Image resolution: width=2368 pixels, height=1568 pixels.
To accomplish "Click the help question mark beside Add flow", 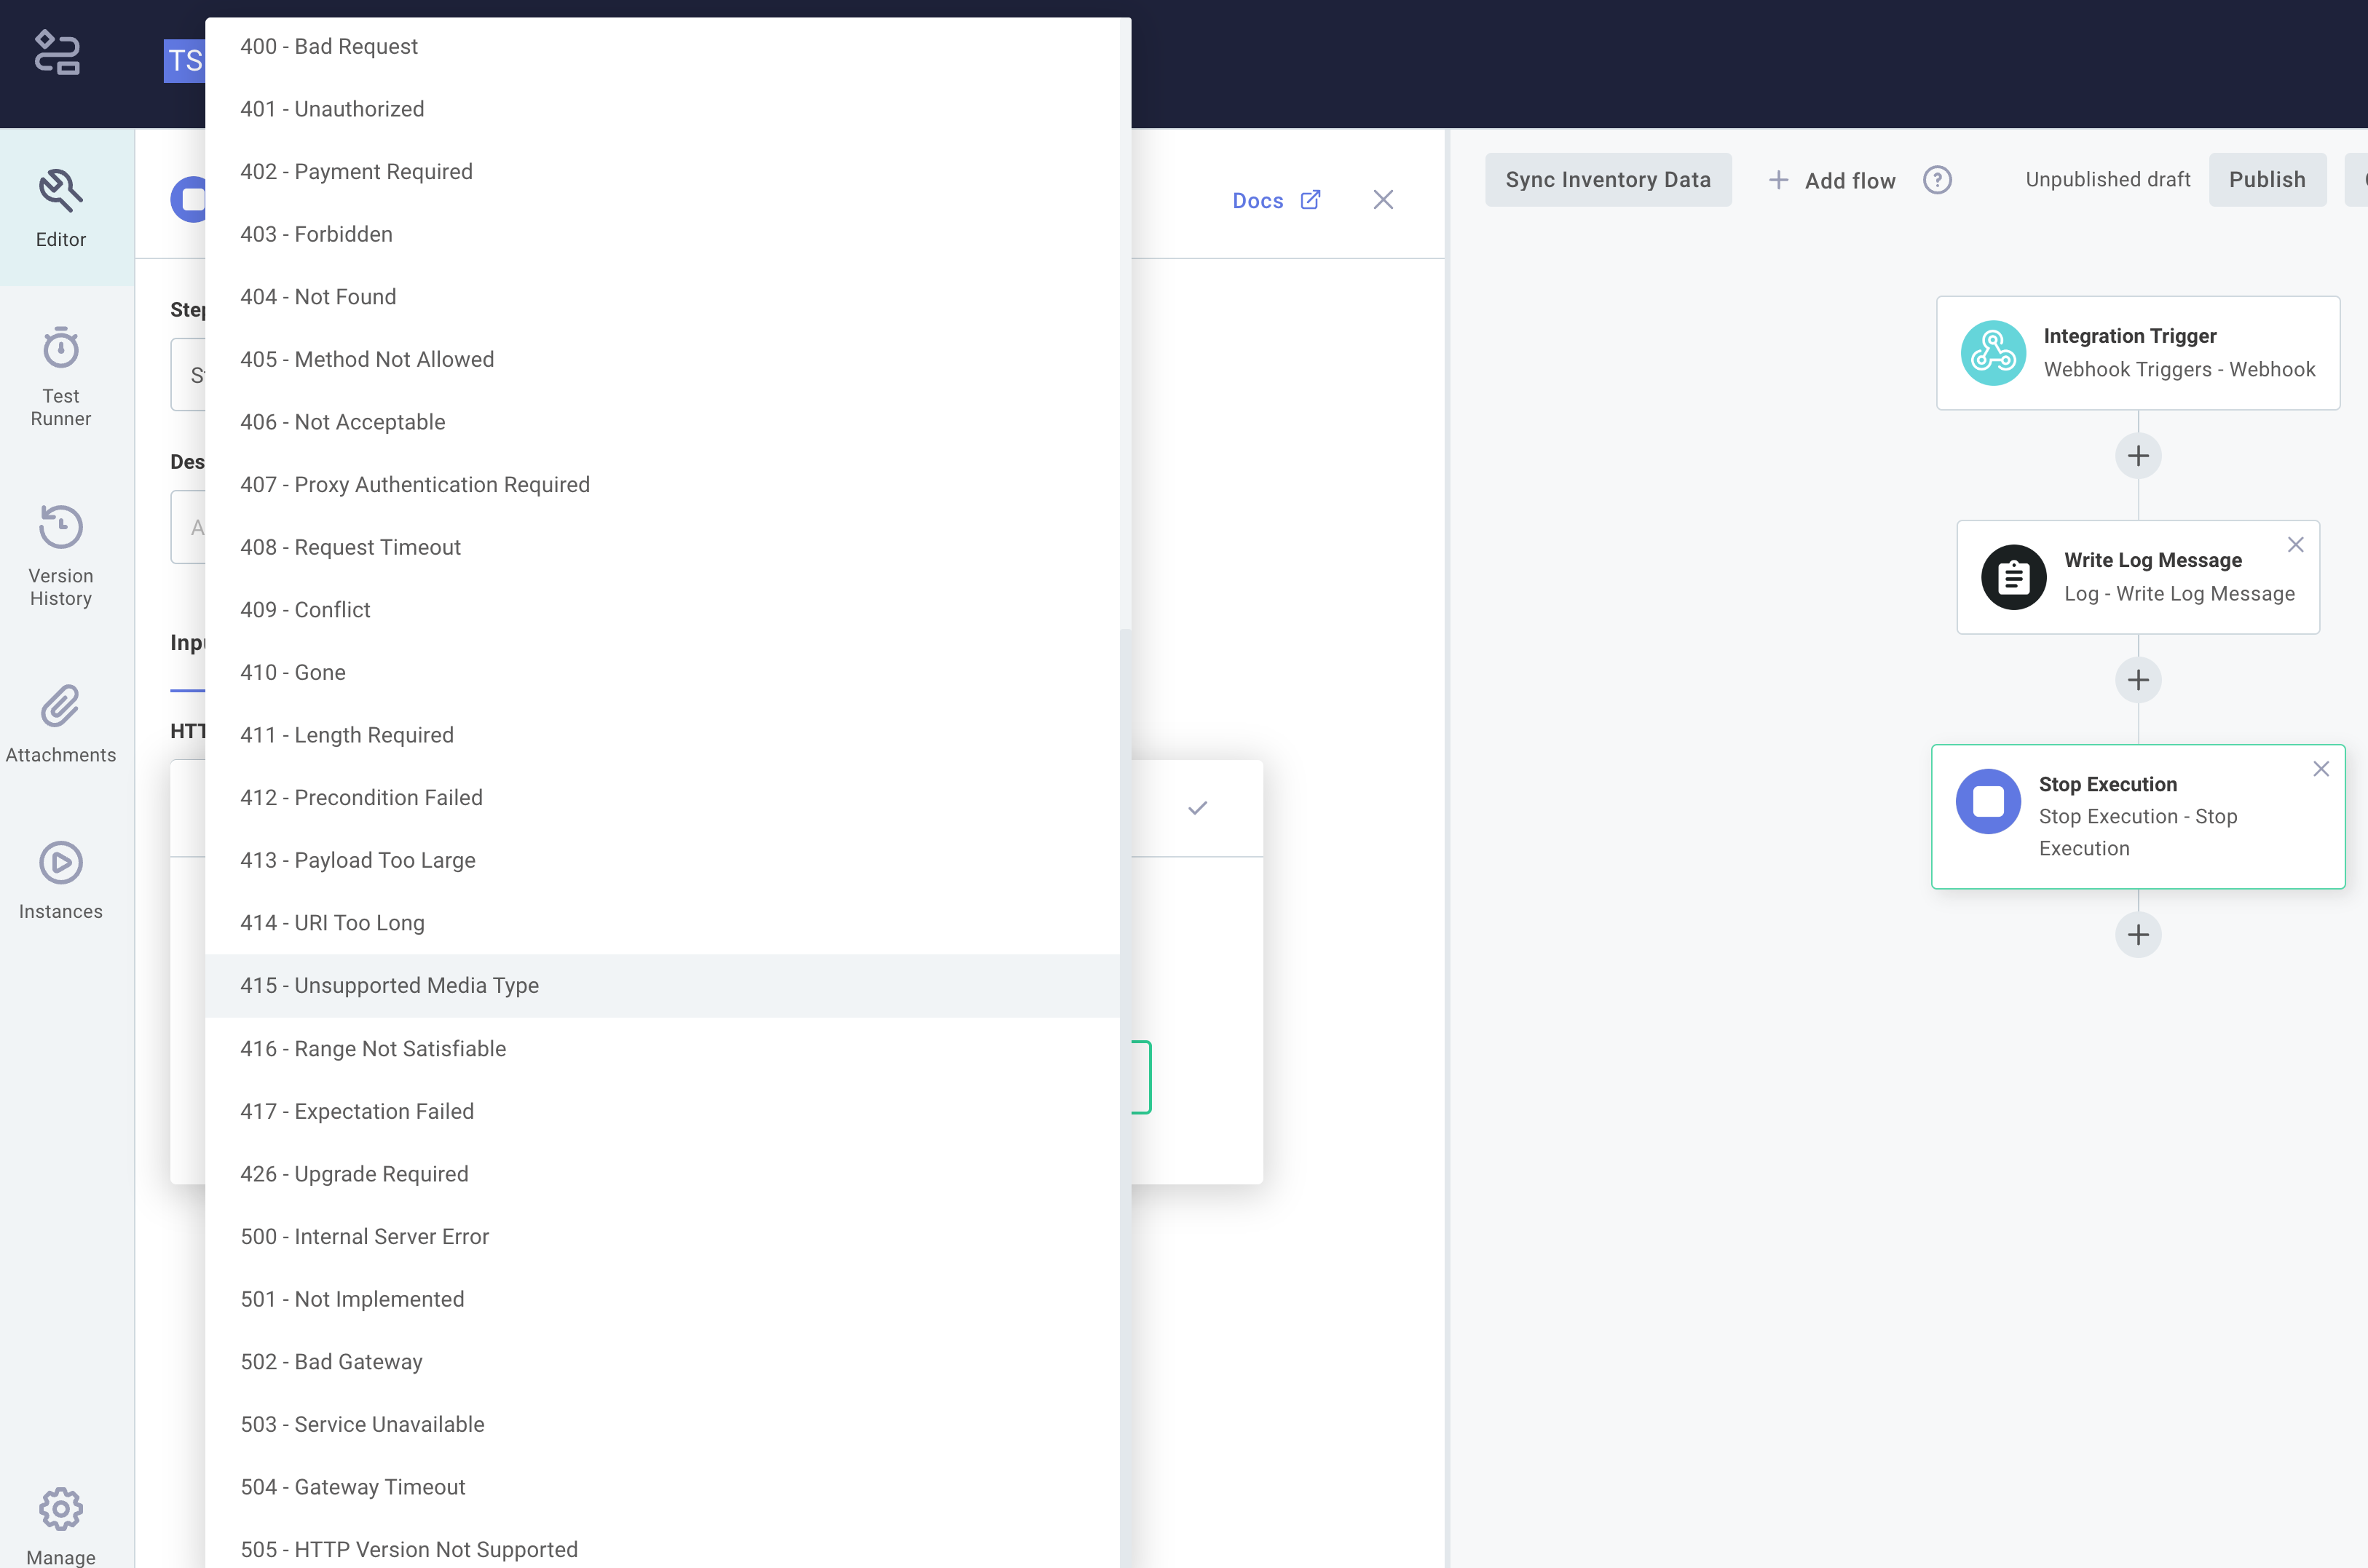I will coord(1937,180).
